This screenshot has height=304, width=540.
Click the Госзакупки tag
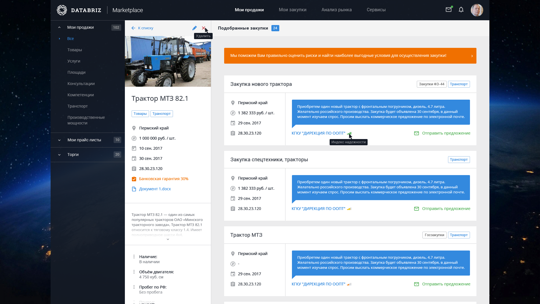[x=434, y=235]
